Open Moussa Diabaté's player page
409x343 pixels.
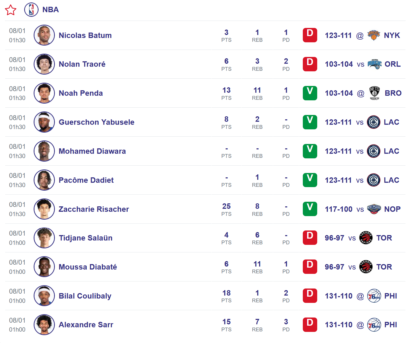click(x=88, y=267)
